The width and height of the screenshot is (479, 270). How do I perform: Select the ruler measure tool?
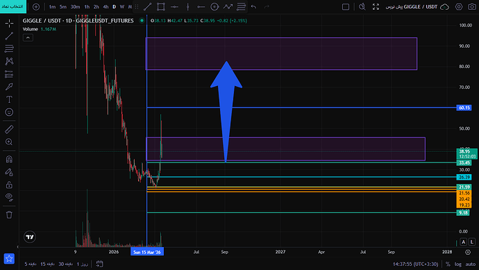pyautogui.click(x=9, y=129)
